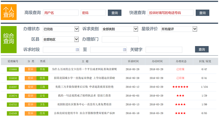Click the 投诉 tag in row 153674
This screenshot has height=116, width=219.
(x=31, y=96)
